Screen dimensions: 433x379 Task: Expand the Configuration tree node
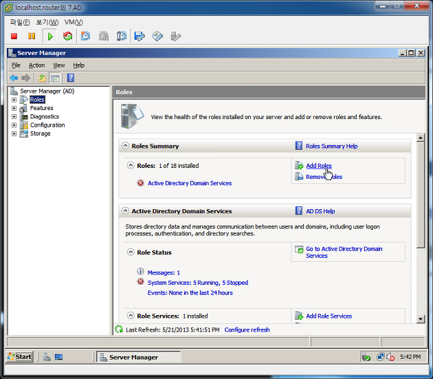tap(14, 125)
